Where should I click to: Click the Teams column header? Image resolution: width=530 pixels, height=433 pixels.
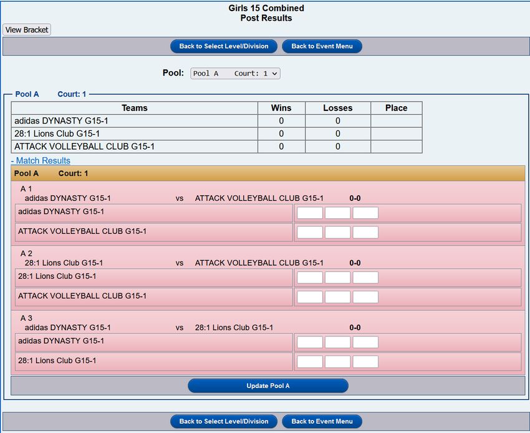[x=135, y=108]
